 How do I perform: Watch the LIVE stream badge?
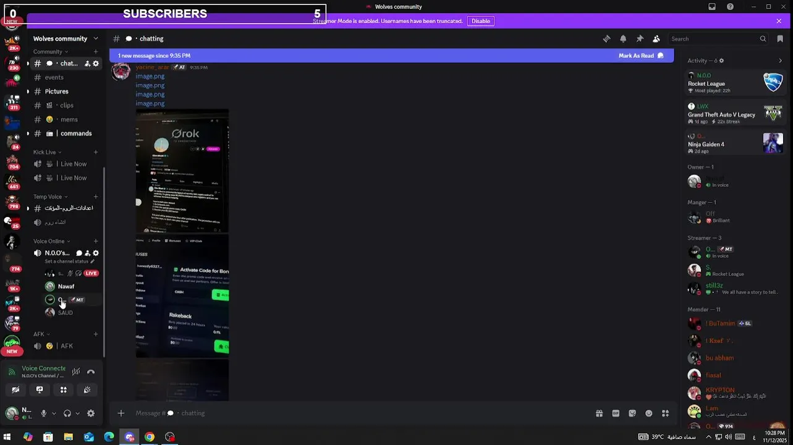pos(91,273)
